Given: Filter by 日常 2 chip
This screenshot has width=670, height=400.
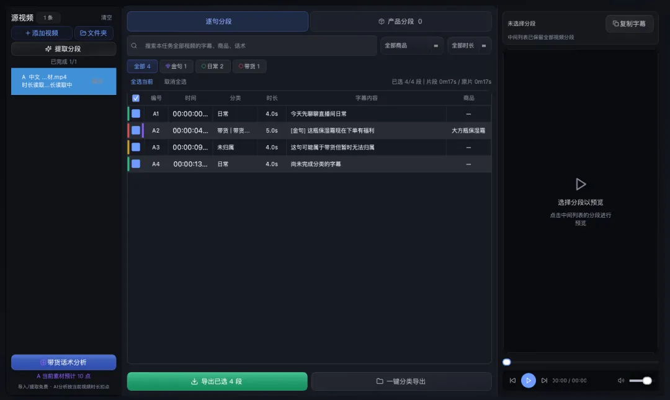Looking at the screenshot, I should 212,66.
